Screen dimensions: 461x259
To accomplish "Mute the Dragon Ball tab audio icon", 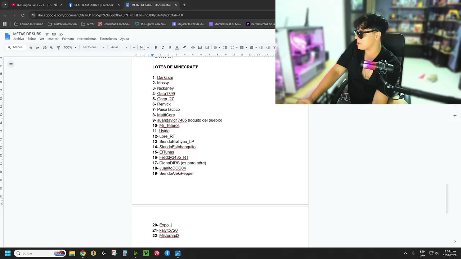I will (55, 5).
